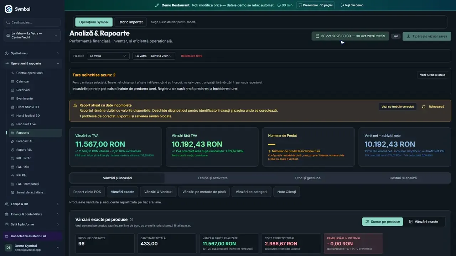Expand the Finanțe & contabilitate section
Image resolution: width=456 pixels, height=256 pixels.
click(x=32, y=214)
